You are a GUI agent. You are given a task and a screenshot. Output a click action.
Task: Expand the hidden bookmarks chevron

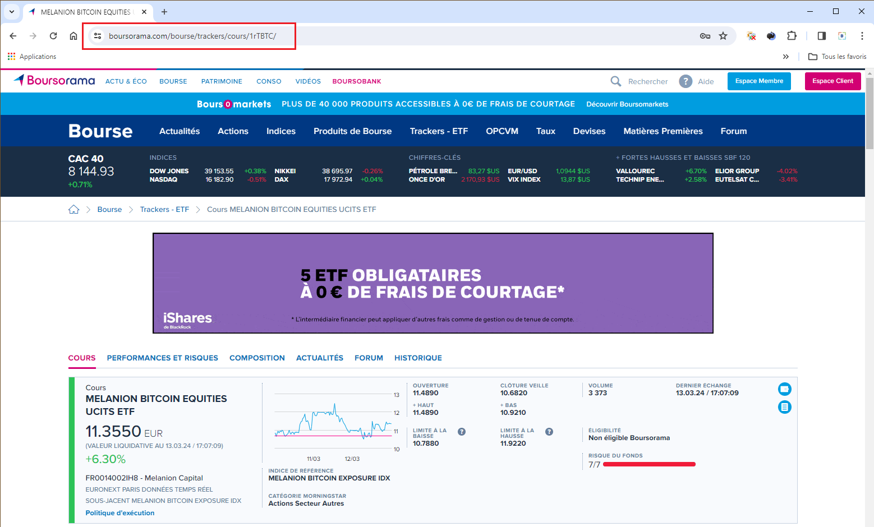tap(785, 57)
